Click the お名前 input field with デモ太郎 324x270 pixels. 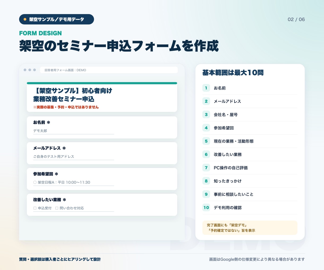74,131
